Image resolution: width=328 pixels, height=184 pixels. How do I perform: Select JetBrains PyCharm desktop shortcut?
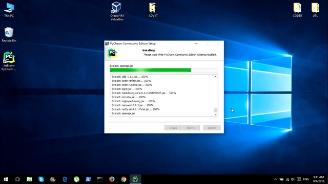tap(9, 61)
